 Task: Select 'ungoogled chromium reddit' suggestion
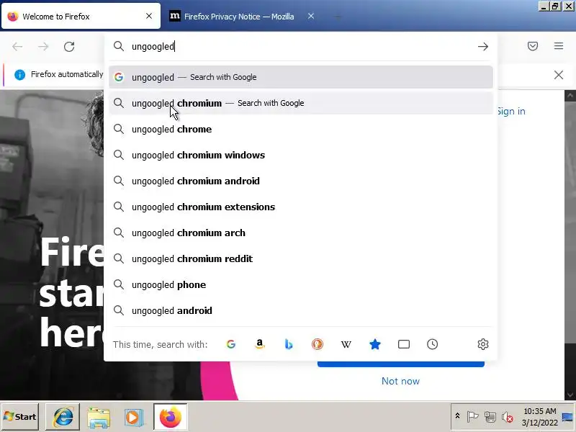pos(300,259)
